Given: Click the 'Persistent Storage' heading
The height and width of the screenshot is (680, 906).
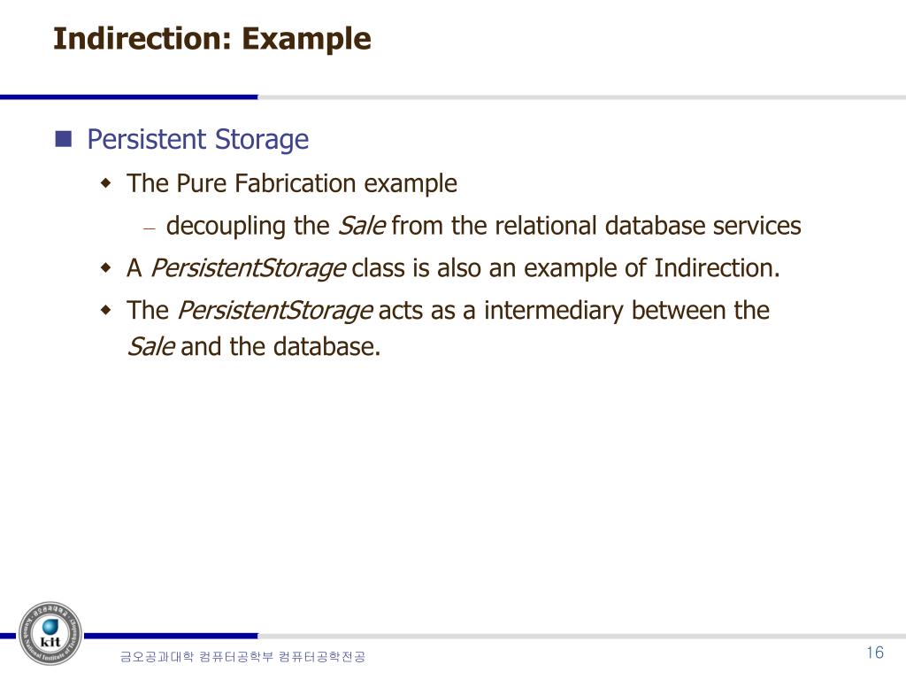Looking at the screenshot, I should (197, 140).
